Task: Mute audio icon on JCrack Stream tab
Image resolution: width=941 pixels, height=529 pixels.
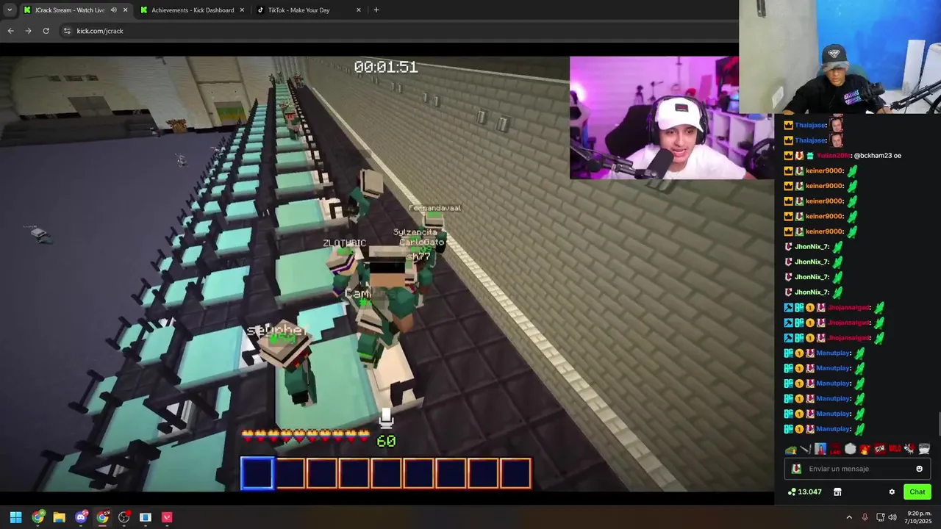Action: point(113,10)
